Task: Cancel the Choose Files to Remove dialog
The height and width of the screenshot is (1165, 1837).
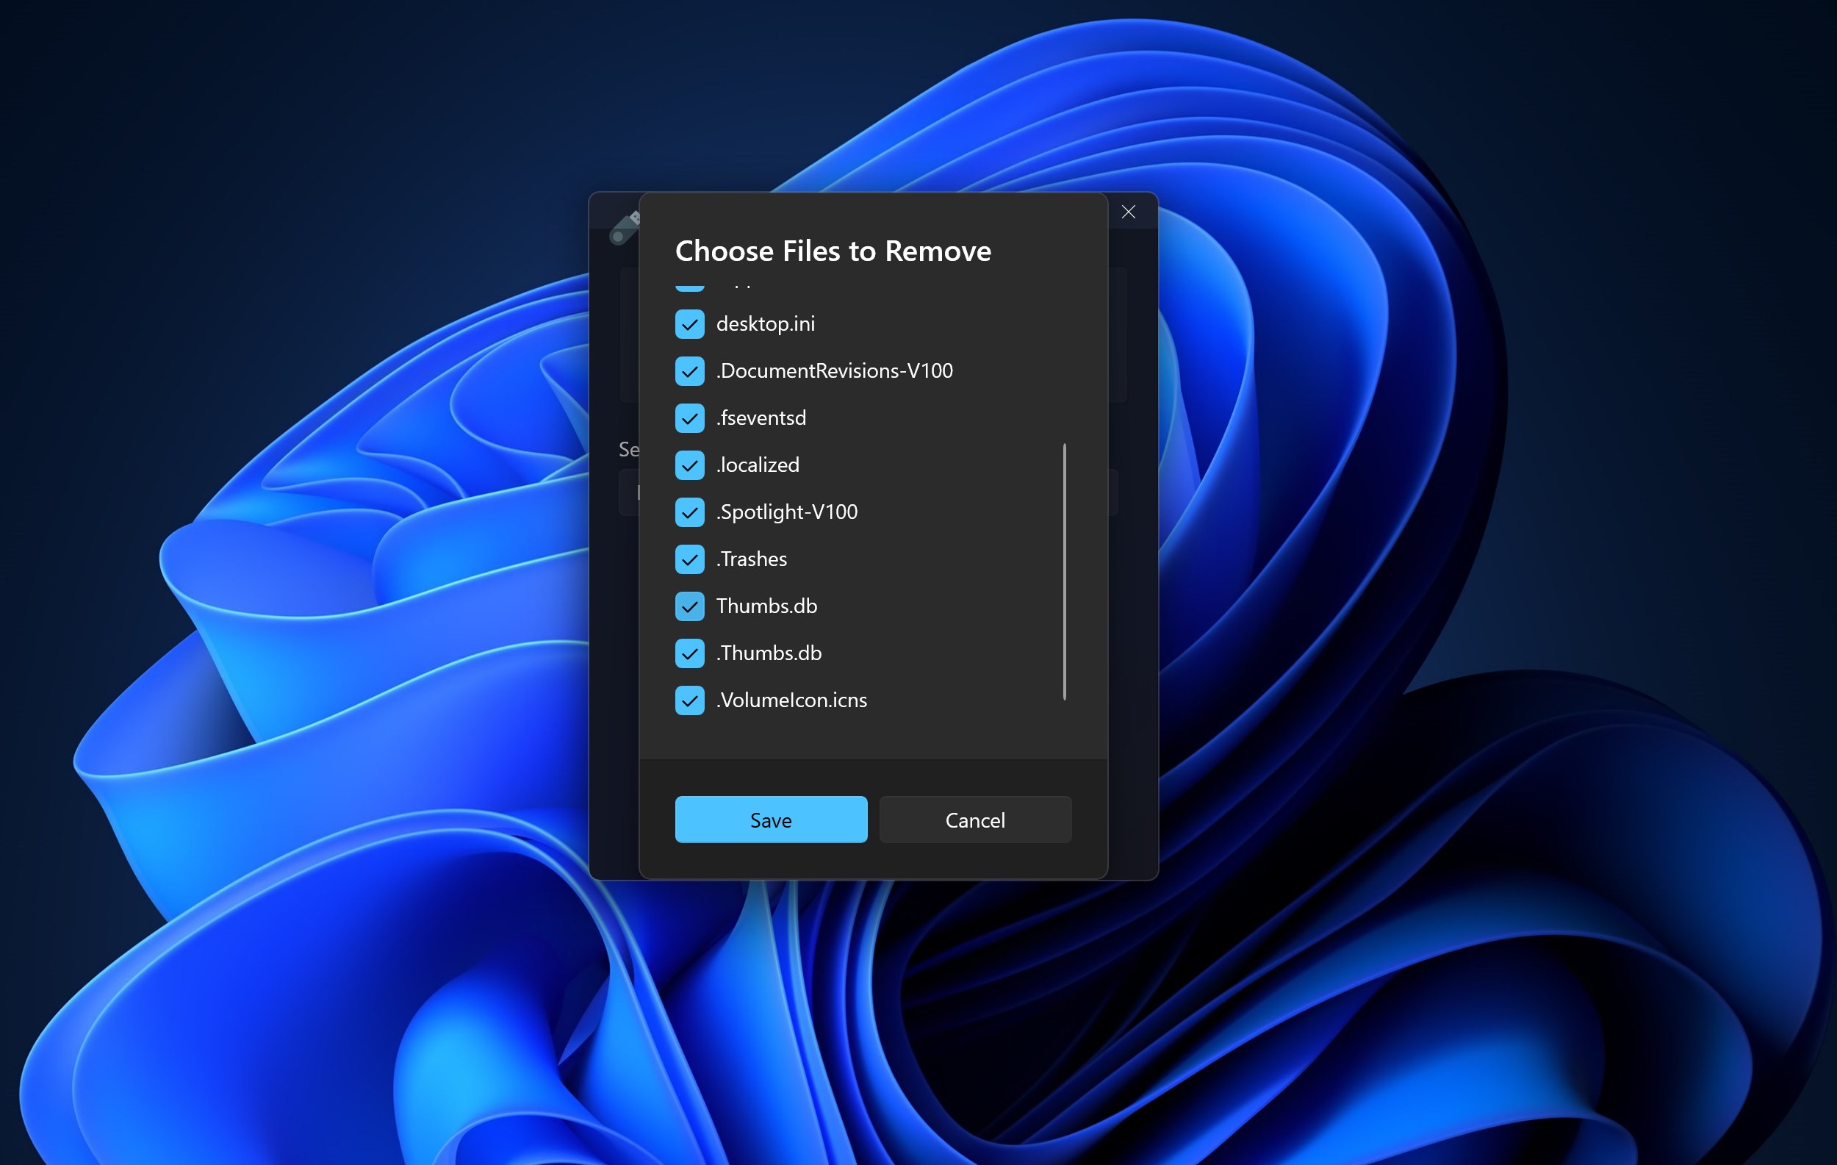Action: (975, 820)
